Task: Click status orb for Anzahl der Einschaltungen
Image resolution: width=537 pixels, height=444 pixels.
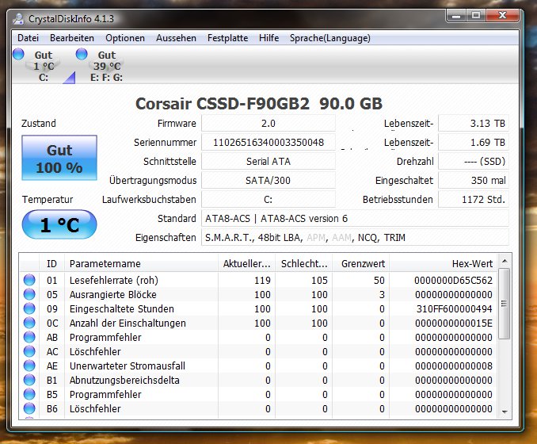Action: tap(29, 323)
